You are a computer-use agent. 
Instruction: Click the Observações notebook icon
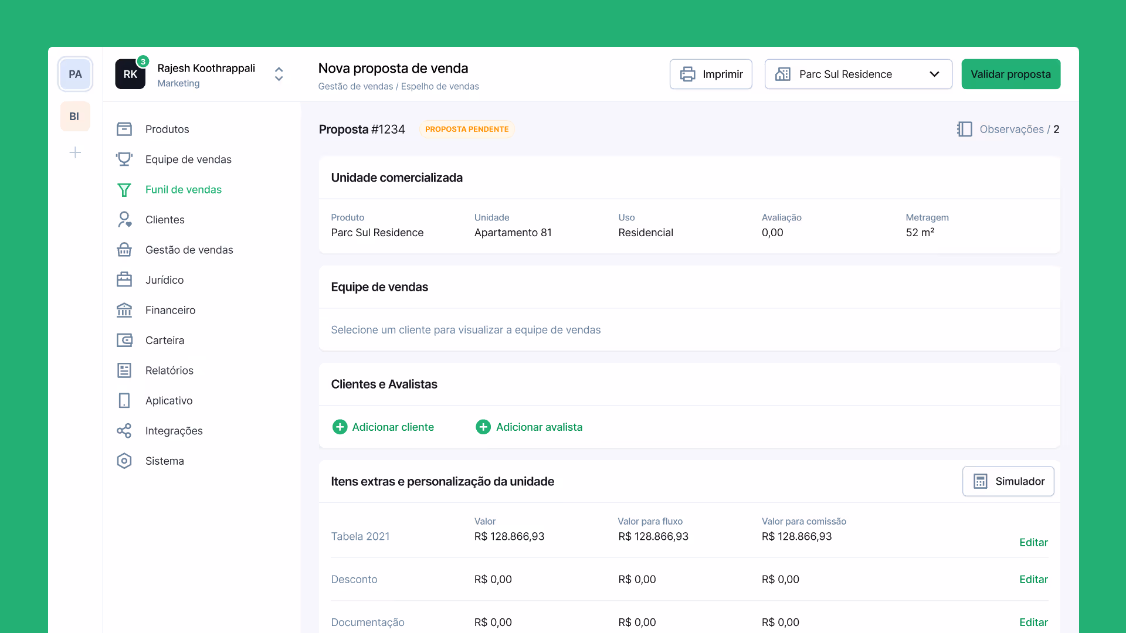(965, 130)
